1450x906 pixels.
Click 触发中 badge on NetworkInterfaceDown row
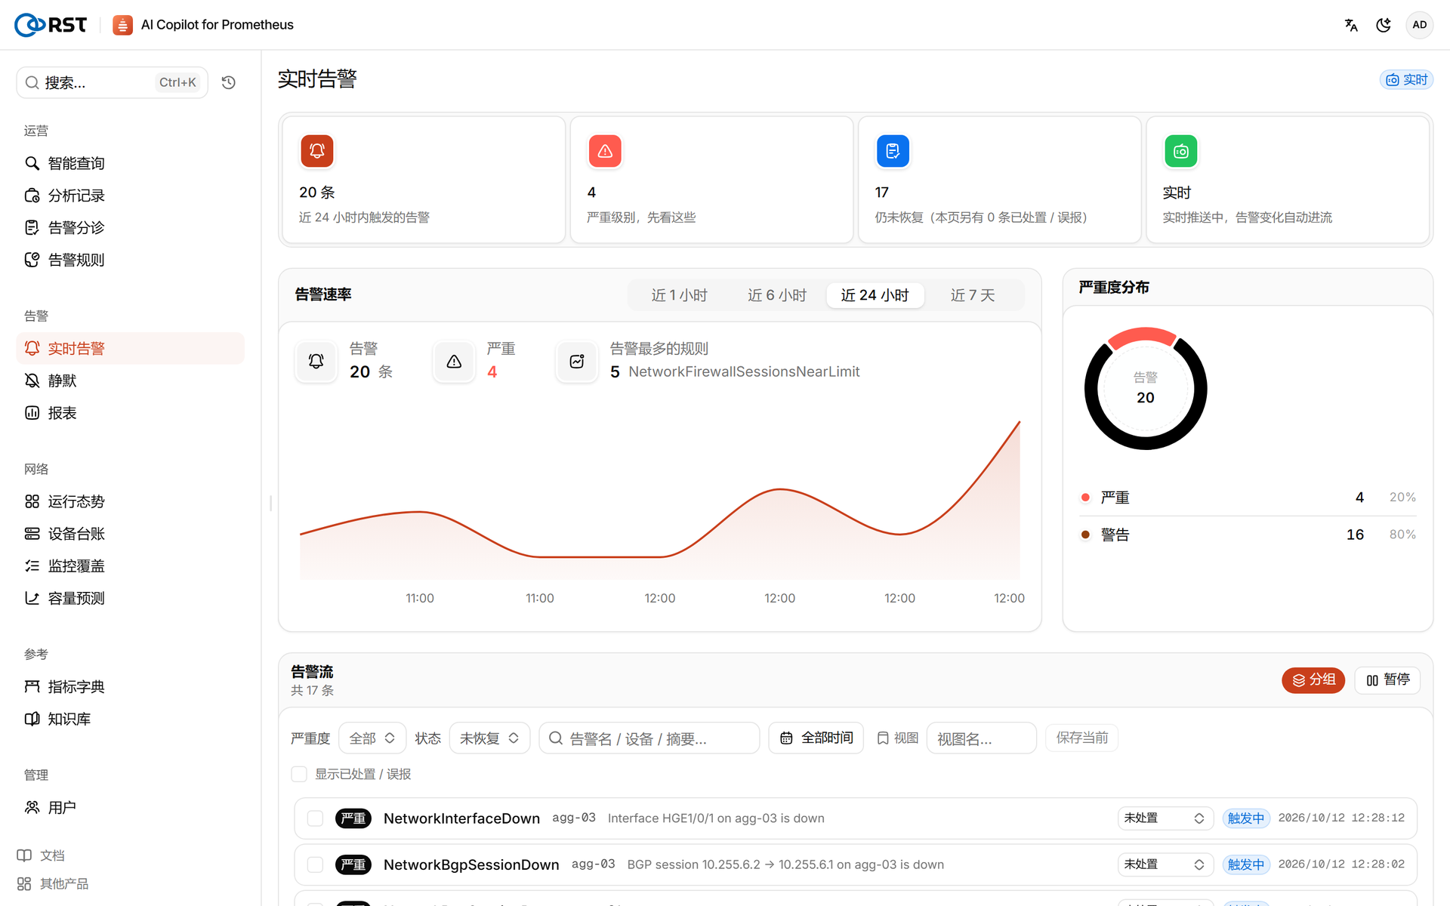pos(1246,818)
